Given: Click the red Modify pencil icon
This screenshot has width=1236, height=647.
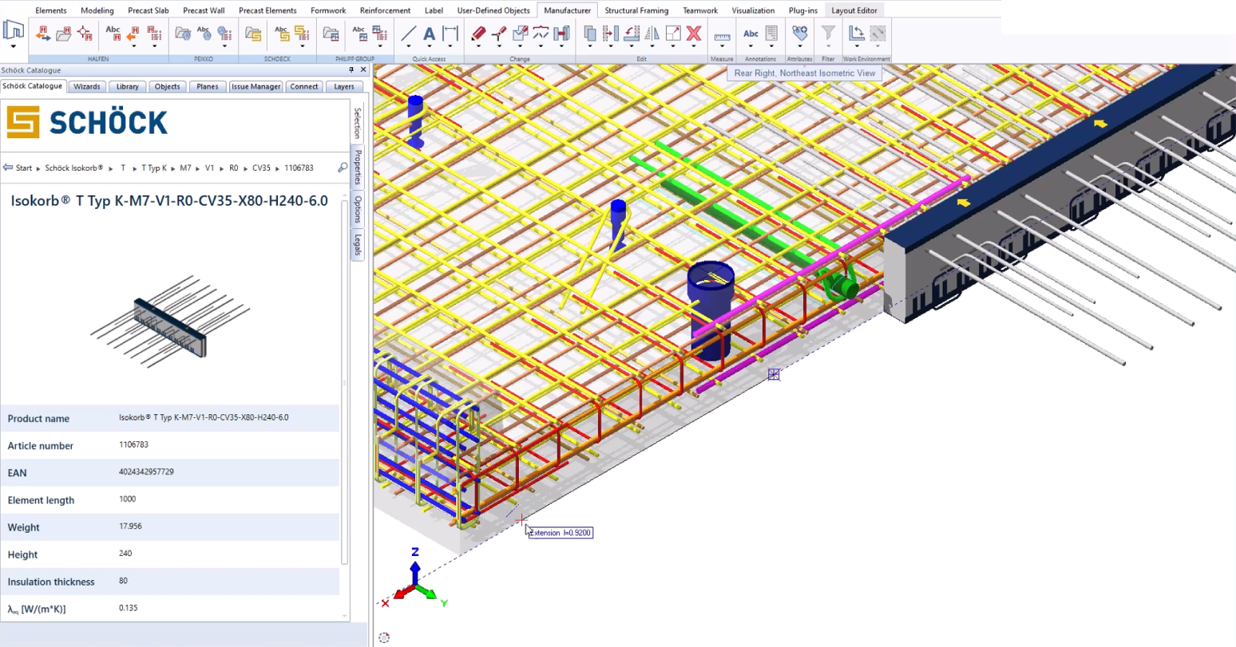Looking at the screenshot, I should pyautogui.click(x=478, y=33).
